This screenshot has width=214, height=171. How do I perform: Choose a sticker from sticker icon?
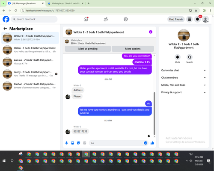pyautogui.click(x=78, y=143)
